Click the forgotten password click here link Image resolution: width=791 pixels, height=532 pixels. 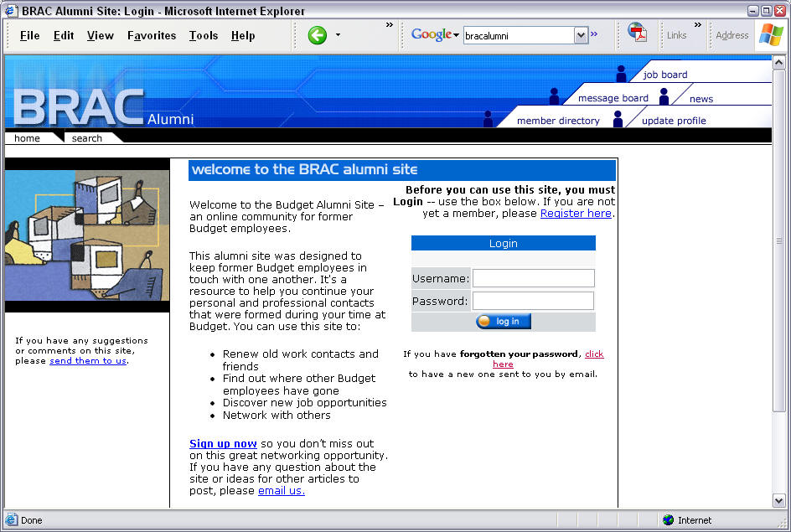(x=594, y=354)
